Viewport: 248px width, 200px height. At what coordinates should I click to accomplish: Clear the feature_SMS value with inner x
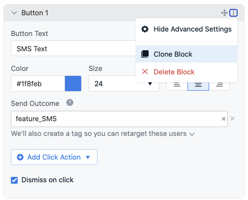[223, 119]
